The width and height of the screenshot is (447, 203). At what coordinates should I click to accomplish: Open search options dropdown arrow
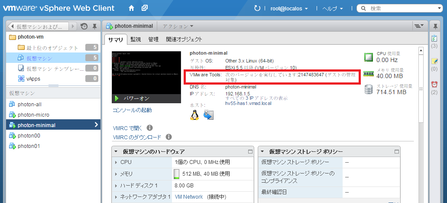pos(439,9)
